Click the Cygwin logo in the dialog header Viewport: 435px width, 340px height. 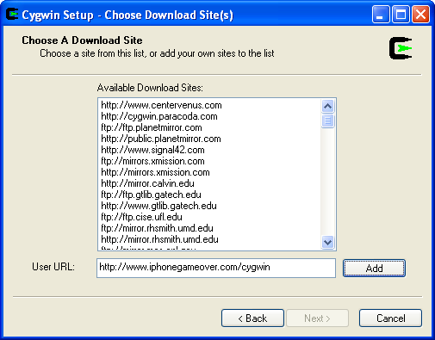pyautogui.click(x=401, y=48)
